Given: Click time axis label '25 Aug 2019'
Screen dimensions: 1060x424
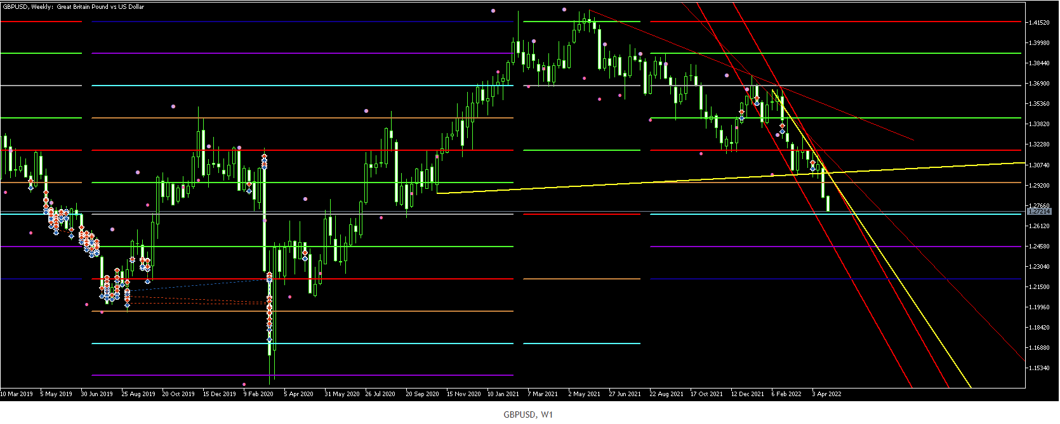Looking at the screenshot, I should click(x=138, y=394).
